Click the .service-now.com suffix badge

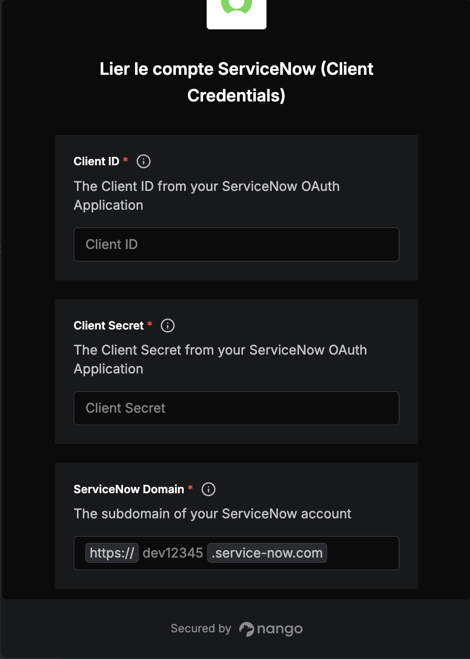(266, 553)
